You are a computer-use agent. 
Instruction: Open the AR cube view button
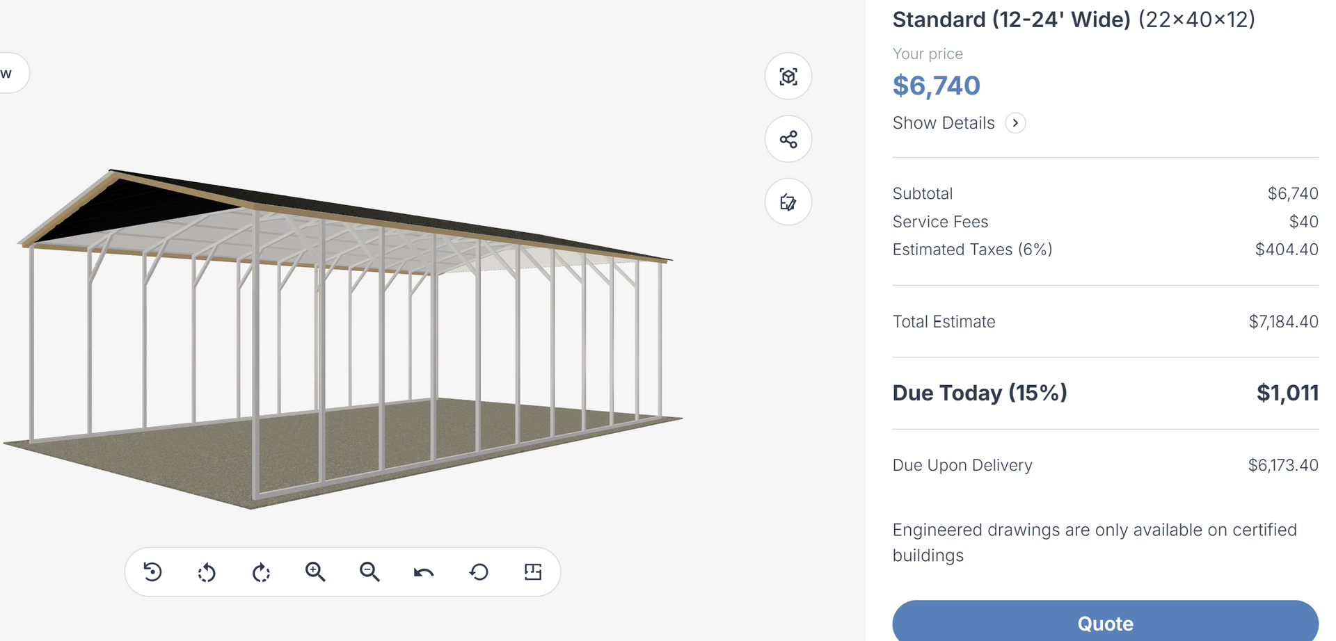pyautogui.click(x=788, y=76)
